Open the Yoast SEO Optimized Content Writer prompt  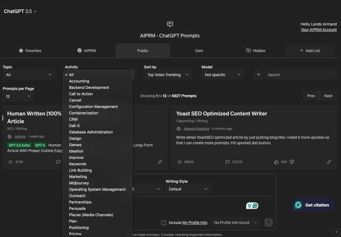coord(222,114)
